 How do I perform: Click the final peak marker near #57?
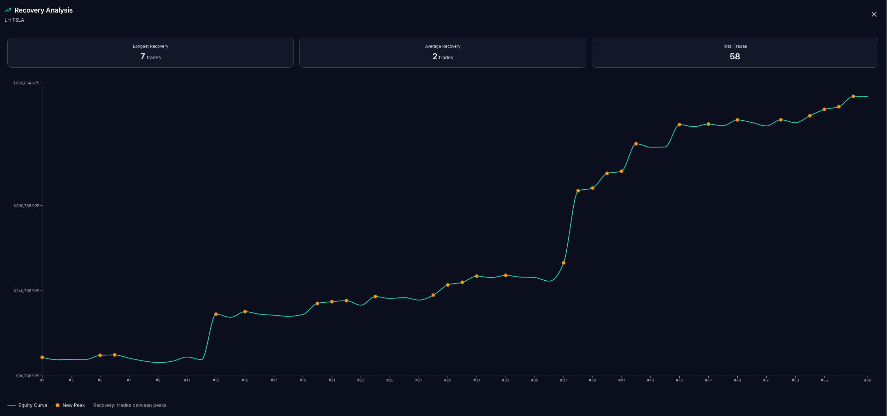point(853,96)
